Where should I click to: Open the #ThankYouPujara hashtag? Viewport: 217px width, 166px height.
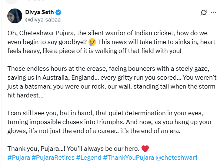tap(128, 157)
